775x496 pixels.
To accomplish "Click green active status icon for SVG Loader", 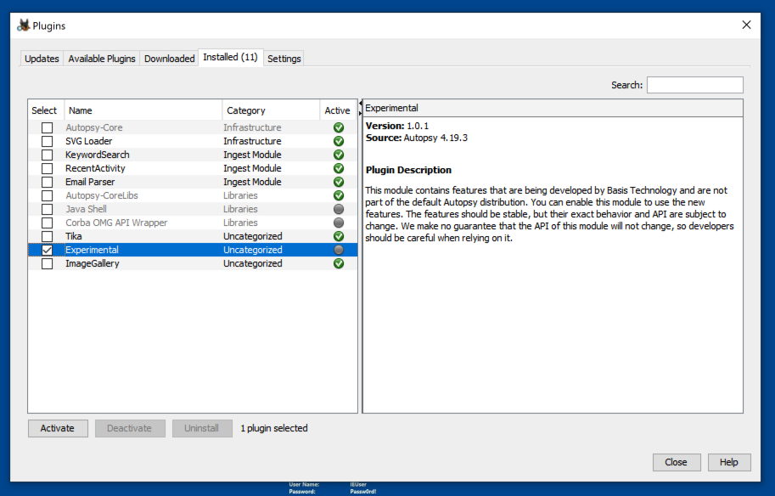I will [x=339, y=141].
